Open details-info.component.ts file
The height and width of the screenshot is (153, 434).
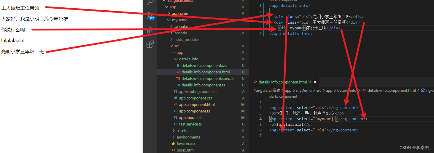pos(203,85)
